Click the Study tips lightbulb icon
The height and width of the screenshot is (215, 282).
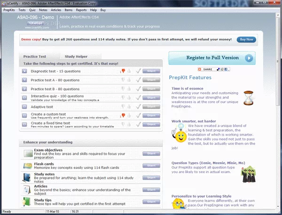[27, 202]
